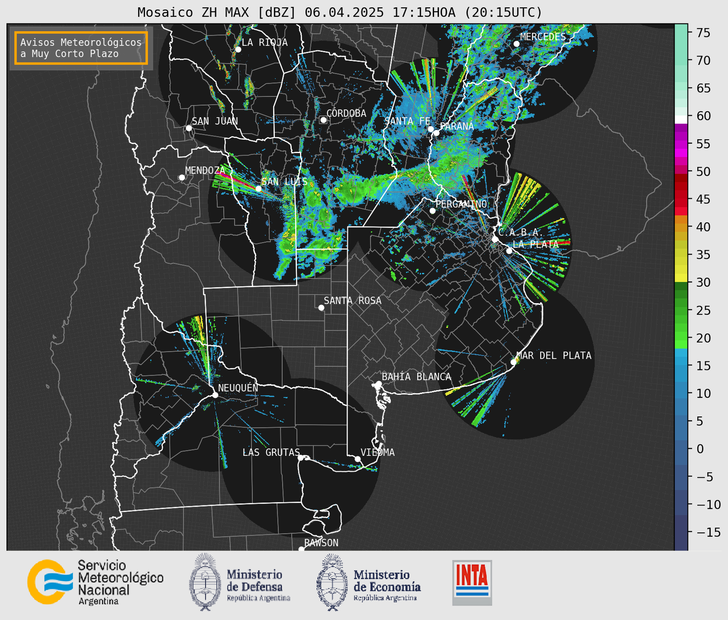This screenshot has width=728, height=620.
Task: Click the 20 label on the dBZ scale
Action: click(703, 338)
